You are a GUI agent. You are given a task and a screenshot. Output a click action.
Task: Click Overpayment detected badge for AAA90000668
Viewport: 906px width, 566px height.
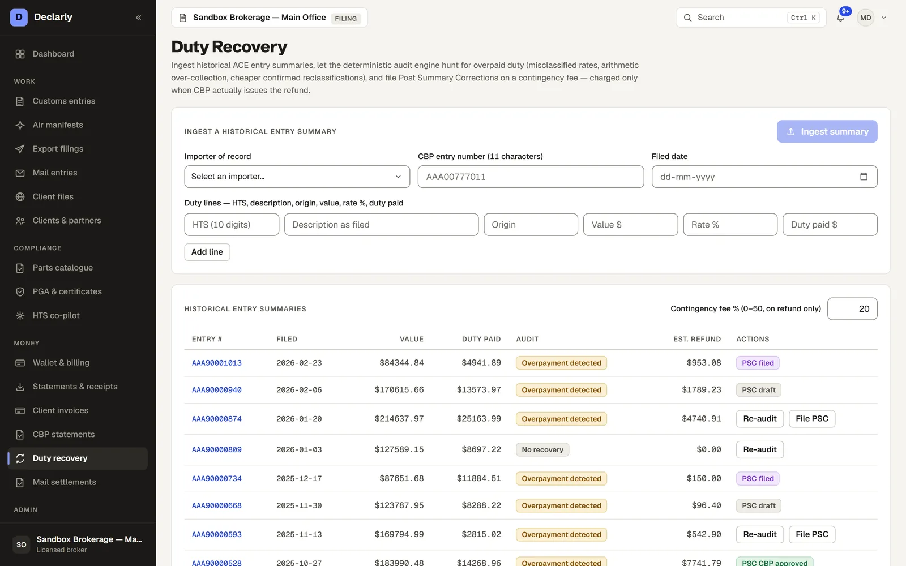[561, 505]
